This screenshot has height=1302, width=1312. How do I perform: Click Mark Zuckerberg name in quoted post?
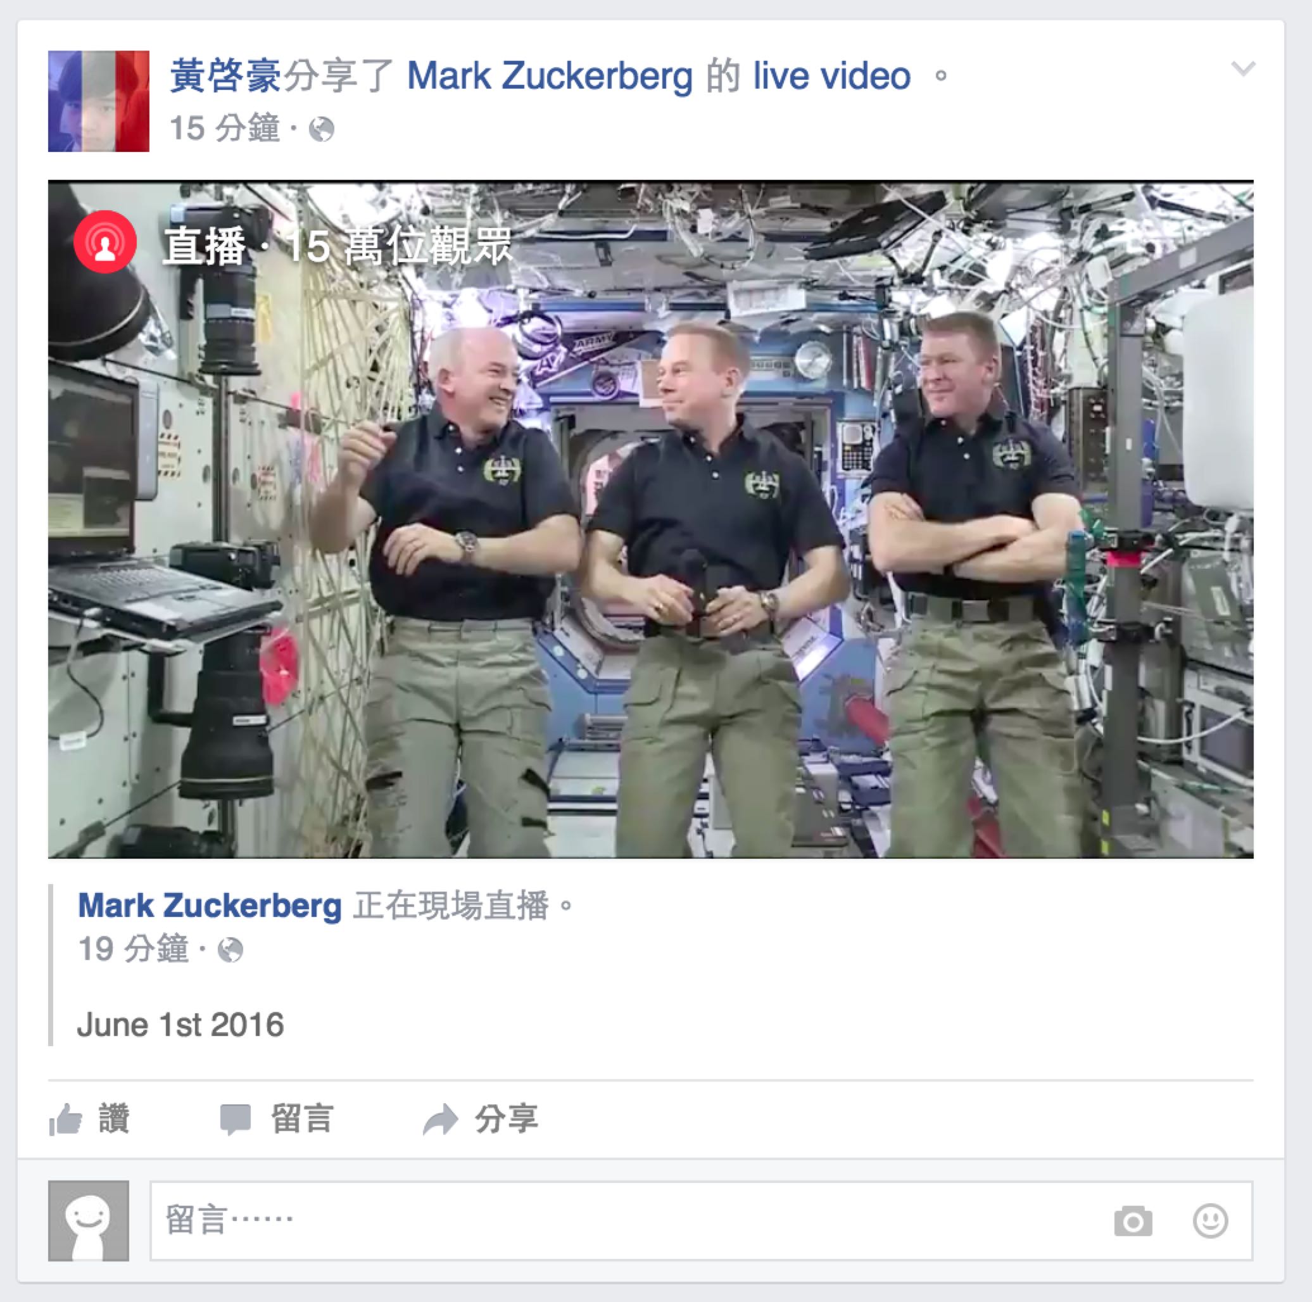pos(210,906)
